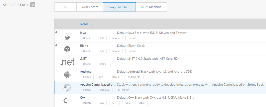Select the Single Machine tab
The height and width of the screenshot is (107, 266).
pos(119,7)
